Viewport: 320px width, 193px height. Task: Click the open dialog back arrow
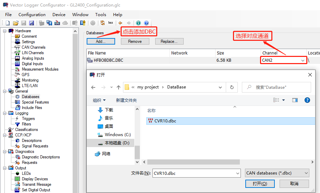[93, 87]
